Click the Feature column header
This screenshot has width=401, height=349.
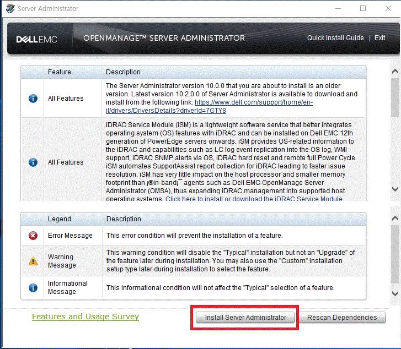tap(60, 72)
